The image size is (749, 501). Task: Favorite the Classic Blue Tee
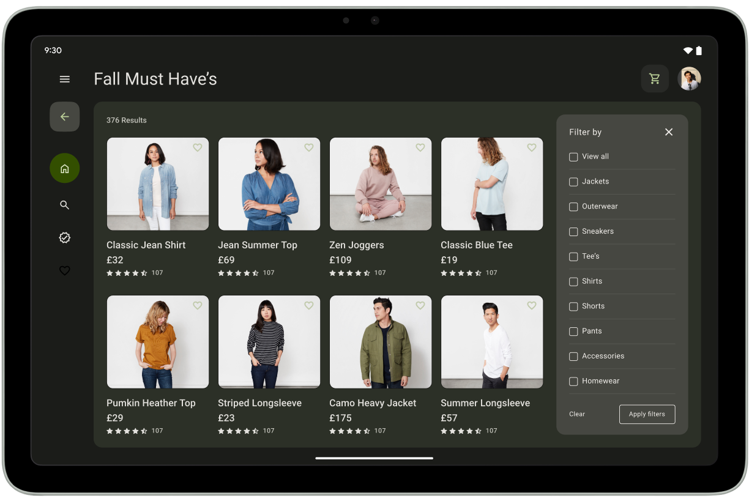[x=531, y=147]
